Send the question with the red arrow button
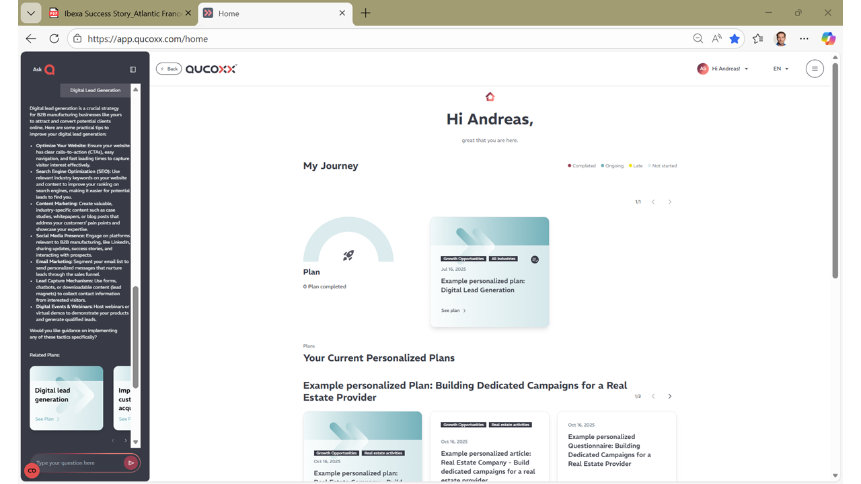Viewport: 861px width, 484px height. coord(130,462)
